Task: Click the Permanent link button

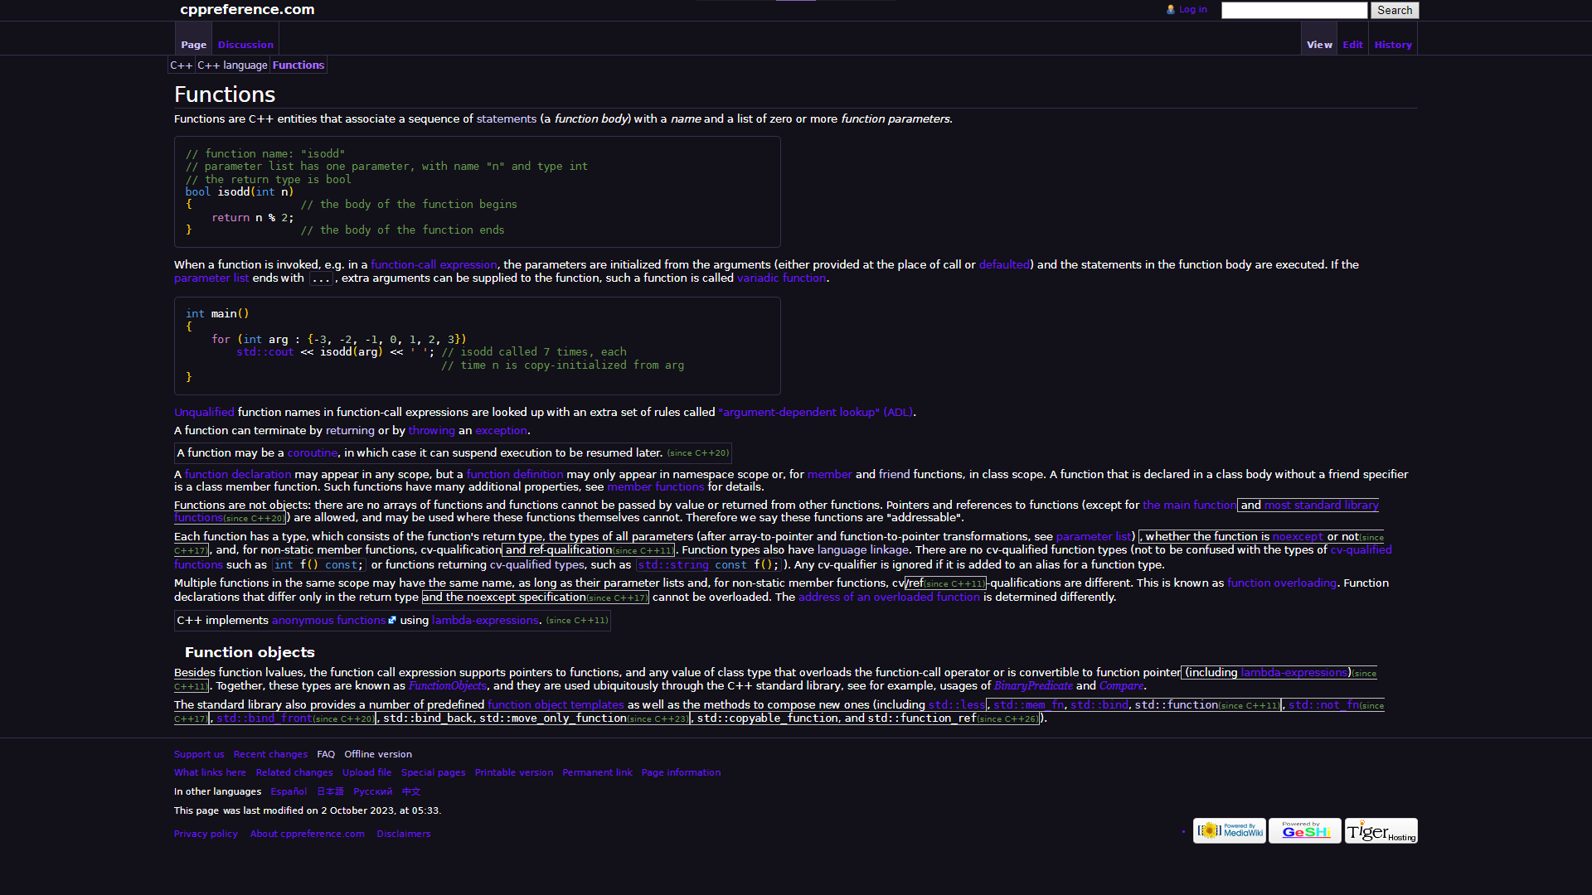Action: pos(597,772)
